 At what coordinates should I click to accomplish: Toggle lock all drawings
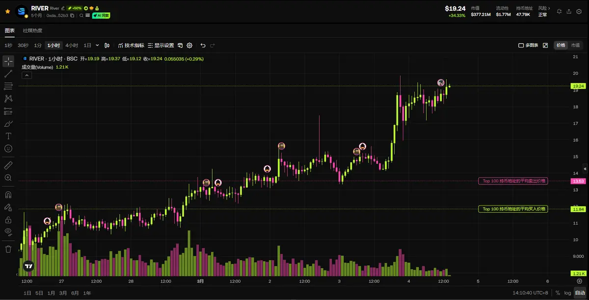click(8, 220)
